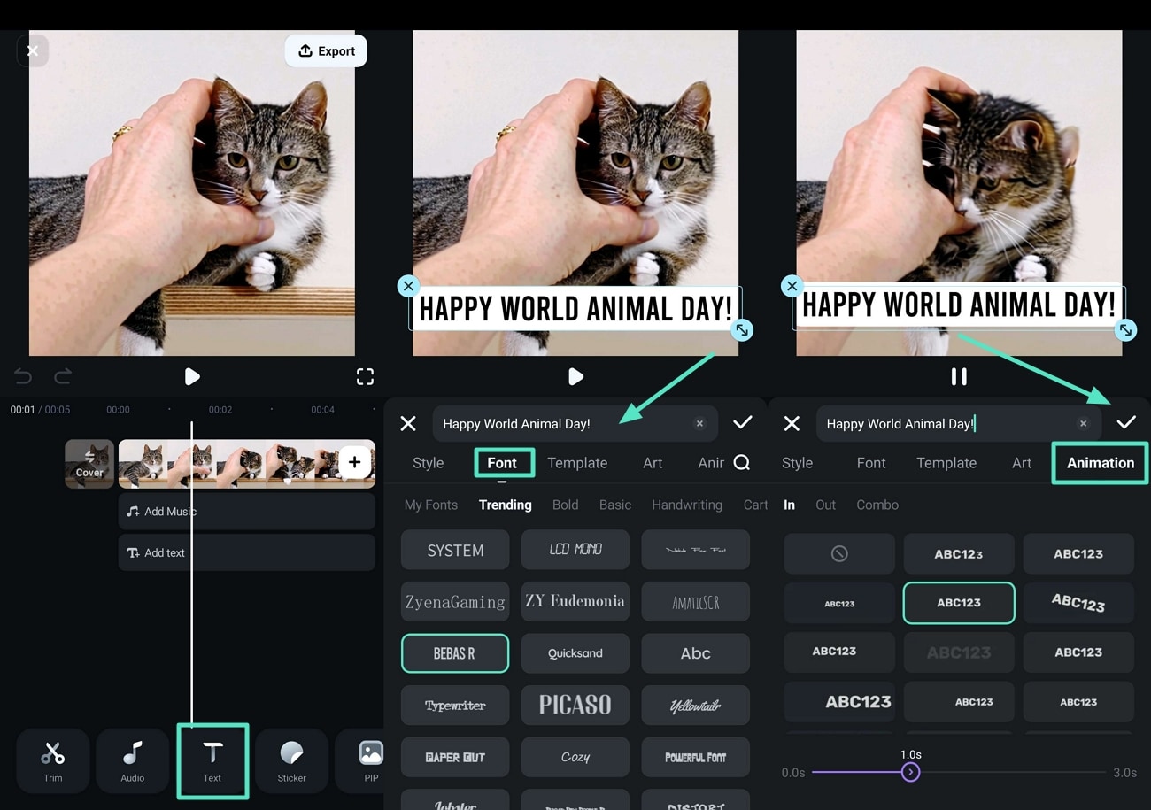The width and height of the screenshot is (1151, 810).
Task: Confirm animation with checkmark
Action: point(1125,422)
